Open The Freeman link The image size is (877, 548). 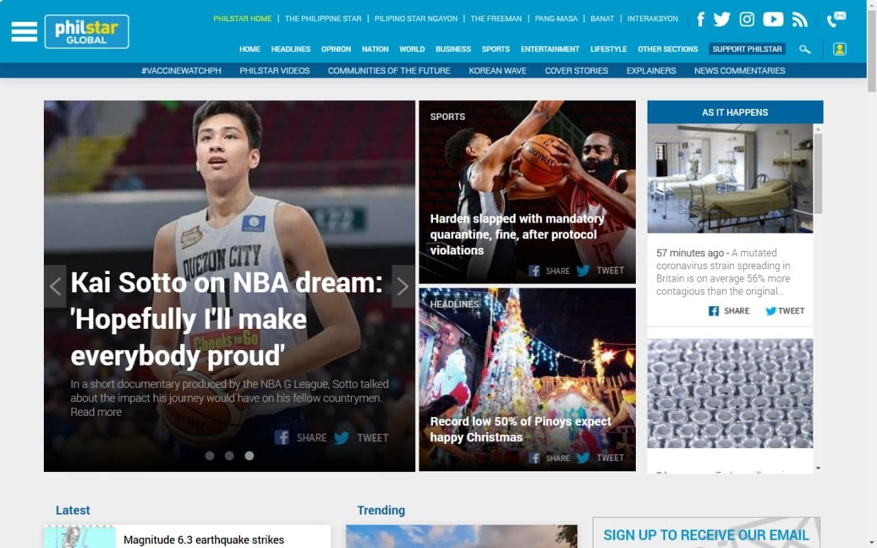click(496, 18)
